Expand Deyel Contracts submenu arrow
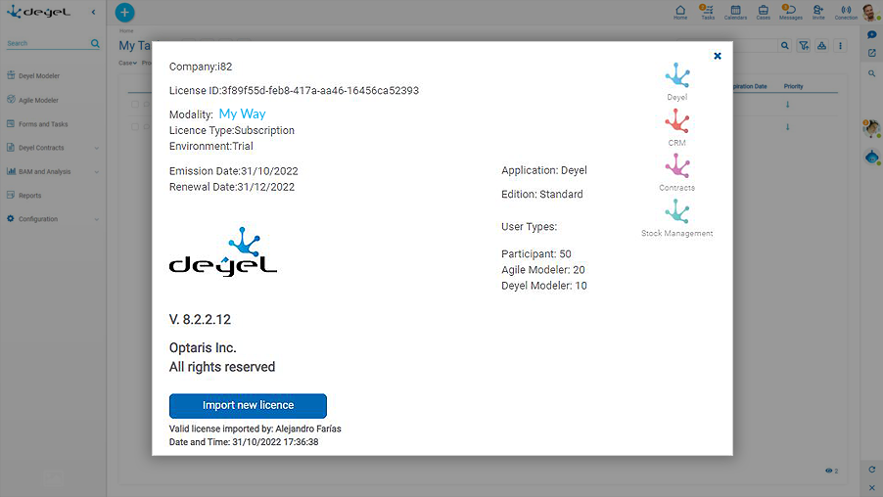This screenshot has width=883, height=497. (x=97, y=148)
